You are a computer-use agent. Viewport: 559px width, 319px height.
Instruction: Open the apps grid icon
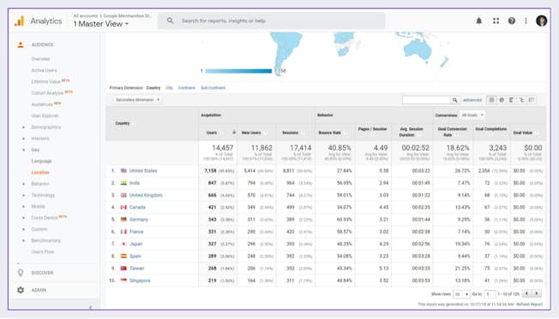pyautogui.click(x=496, y=21)
